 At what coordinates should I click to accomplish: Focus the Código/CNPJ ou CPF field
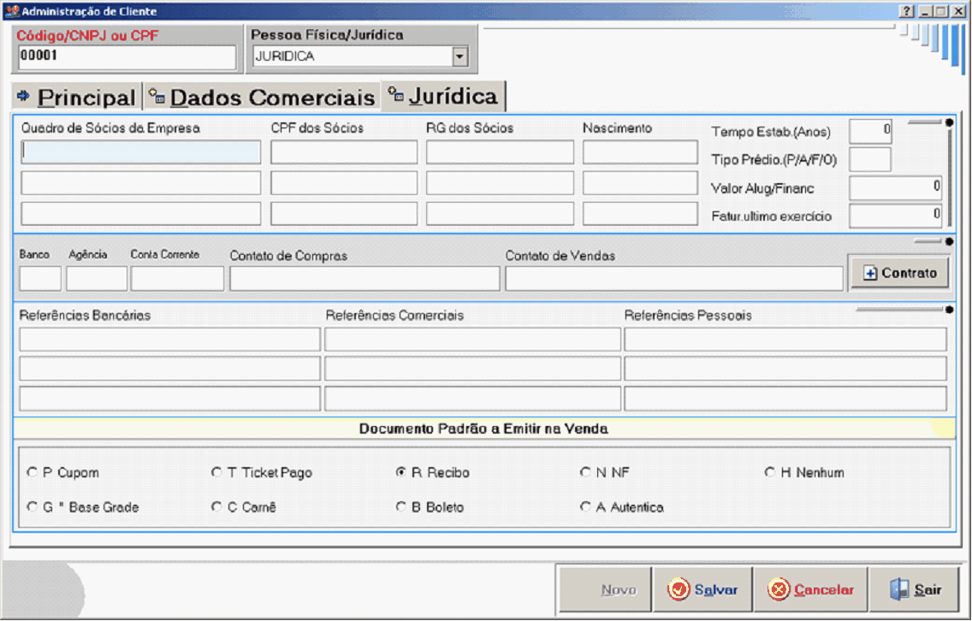coord(127,57)
